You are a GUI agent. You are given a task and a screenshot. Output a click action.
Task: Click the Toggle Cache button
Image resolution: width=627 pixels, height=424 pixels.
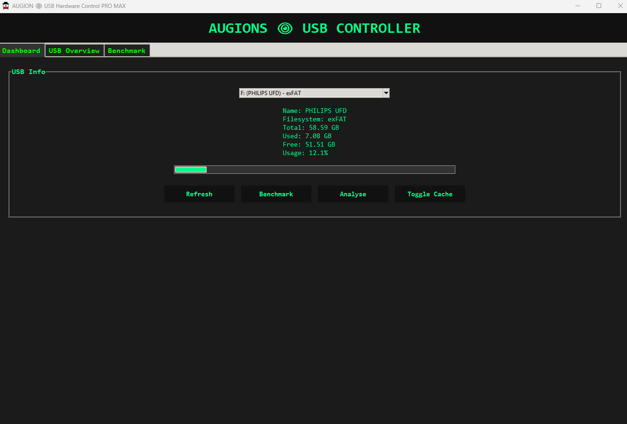coord(430,194)
